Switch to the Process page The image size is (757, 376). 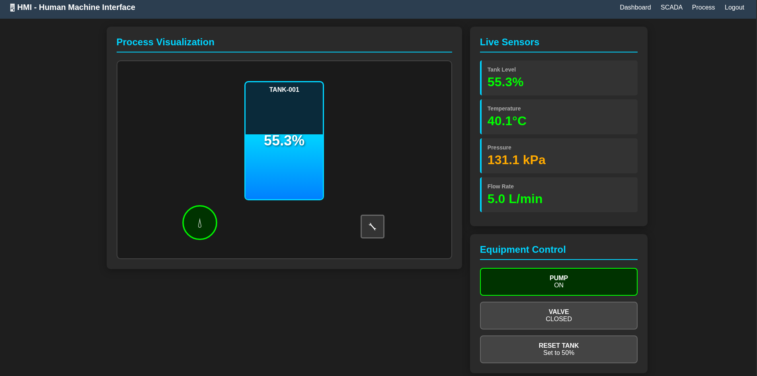pyautogui.click(x=703, y=7)
